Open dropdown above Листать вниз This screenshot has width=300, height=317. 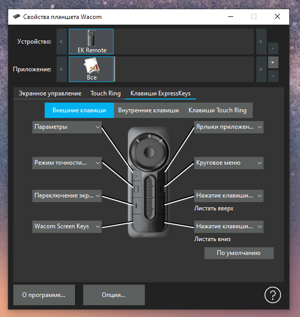[x=229, y=226]
